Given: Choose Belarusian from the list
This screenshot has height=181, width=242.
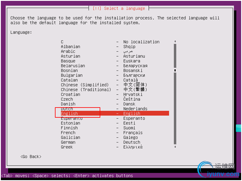Looking at the screenshot, I should click(x=115, y=66).
